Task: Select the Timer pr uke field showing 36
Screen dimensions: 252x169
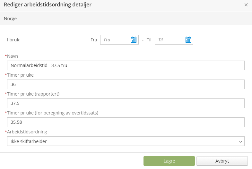Action: [126, 84]
